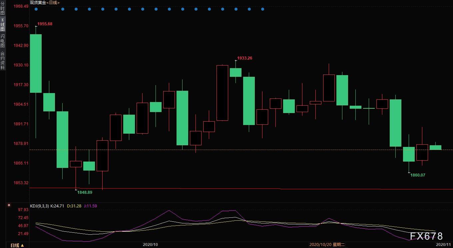Screen dimensions: 453x248
Task: Click the KDJ(9,3,3) indicator label
Action: click(x=39, y=206)
